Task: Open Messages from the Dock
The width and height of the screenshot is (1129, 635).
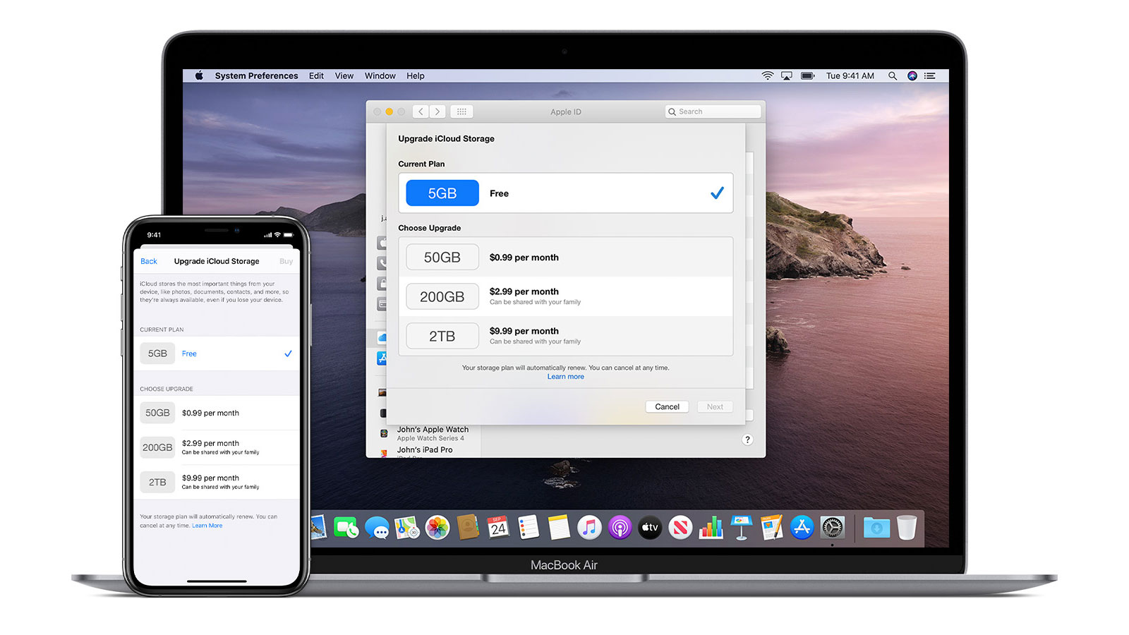Action: [377, 527]
